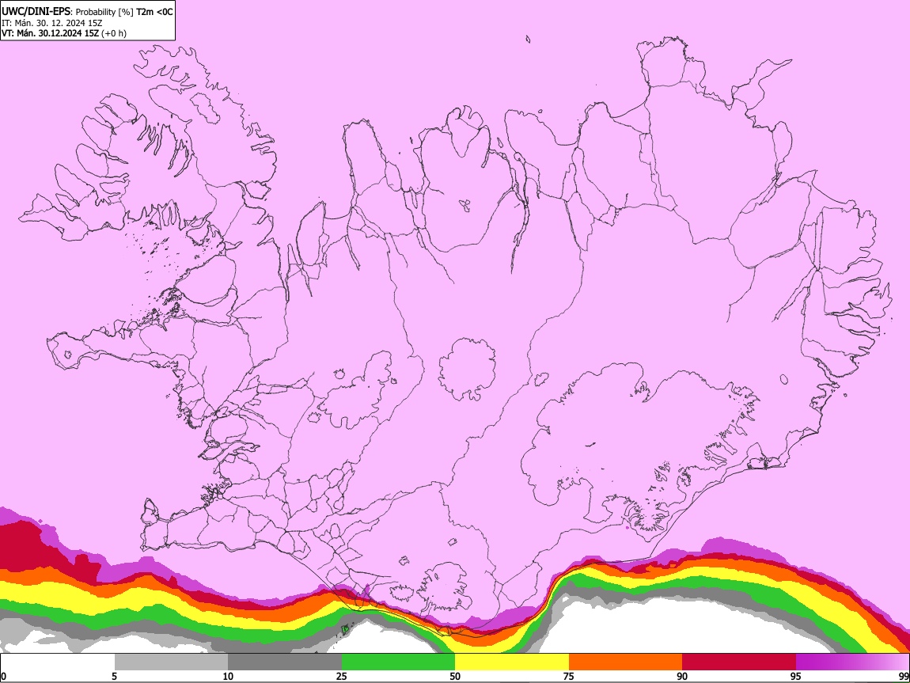Click the 'T2m <0C' parameter label
Viewport: 910px width, 683px height.
pos(154,12)
